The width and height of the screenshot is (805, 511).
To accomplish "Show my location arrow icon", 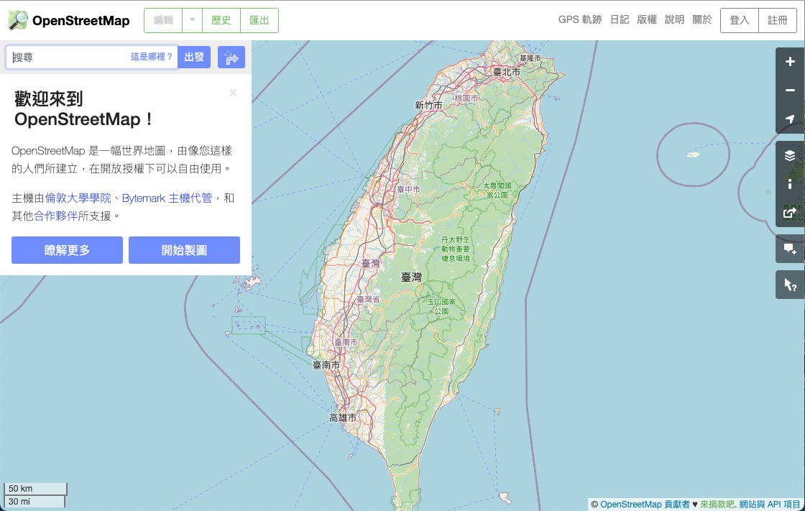I will 790,119.
